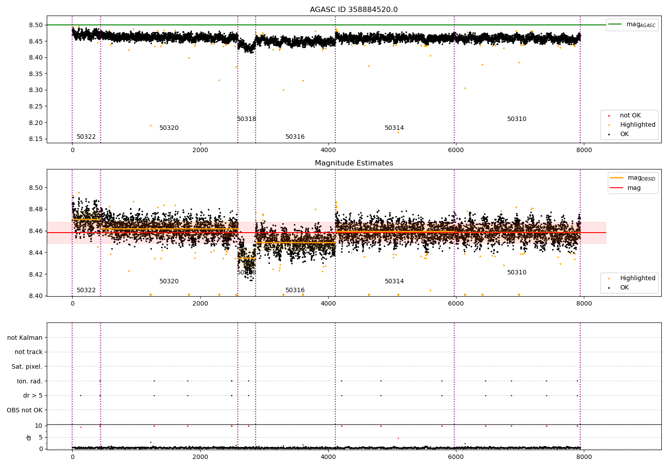Screen dimensions: 668x467
Task: Click the 'OBS not OK' axis label
Action: tap(24, 411)
